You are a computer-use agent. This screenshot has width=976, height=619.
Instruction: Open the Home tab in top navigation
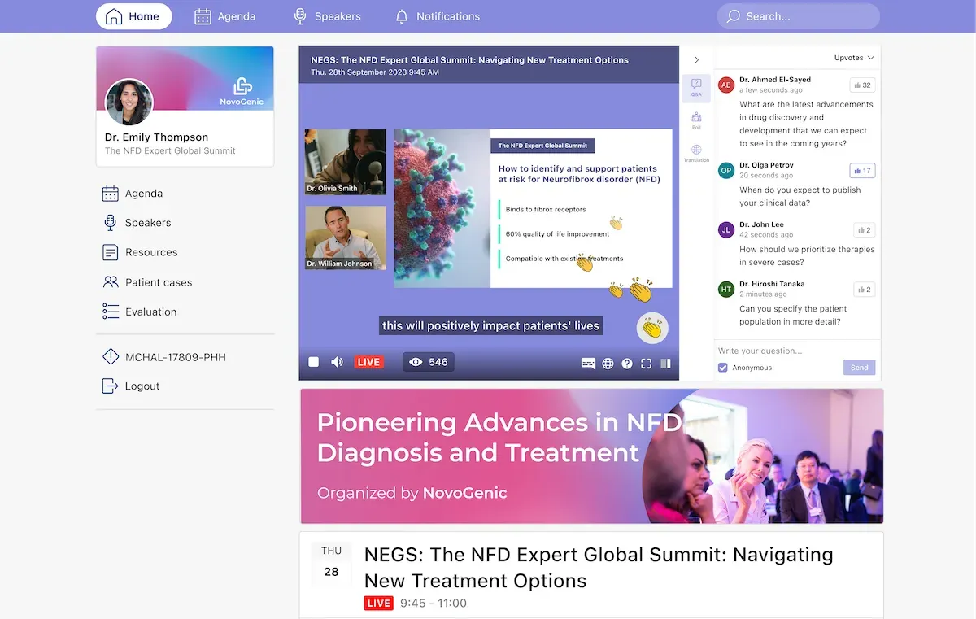pos(133,16)
